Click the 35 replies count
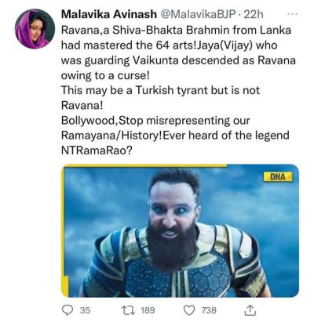This screenshot has width=314, height=326. pos(85,310)
